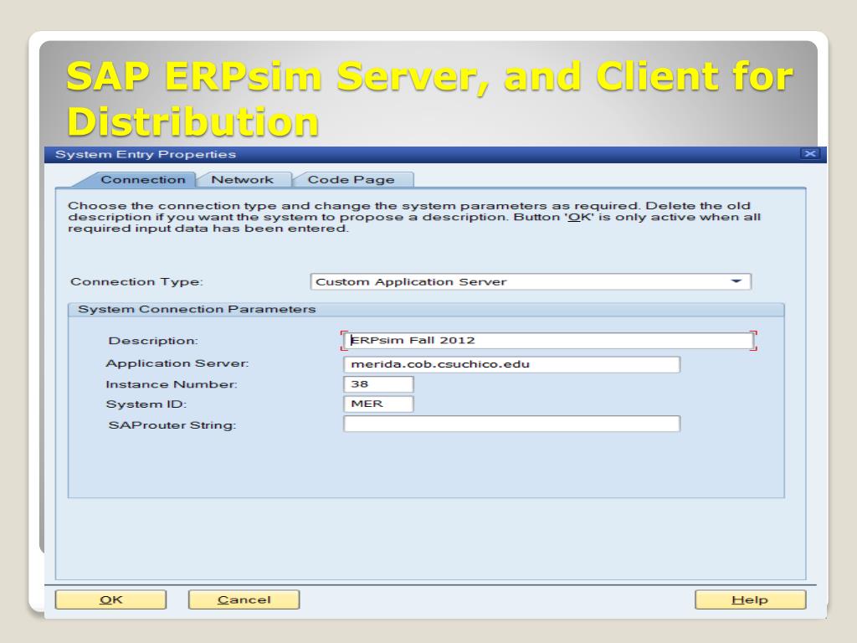The height and width of the screenshot is (643, 857).
Task: Select the System ID field
Action: pos(378,404)
